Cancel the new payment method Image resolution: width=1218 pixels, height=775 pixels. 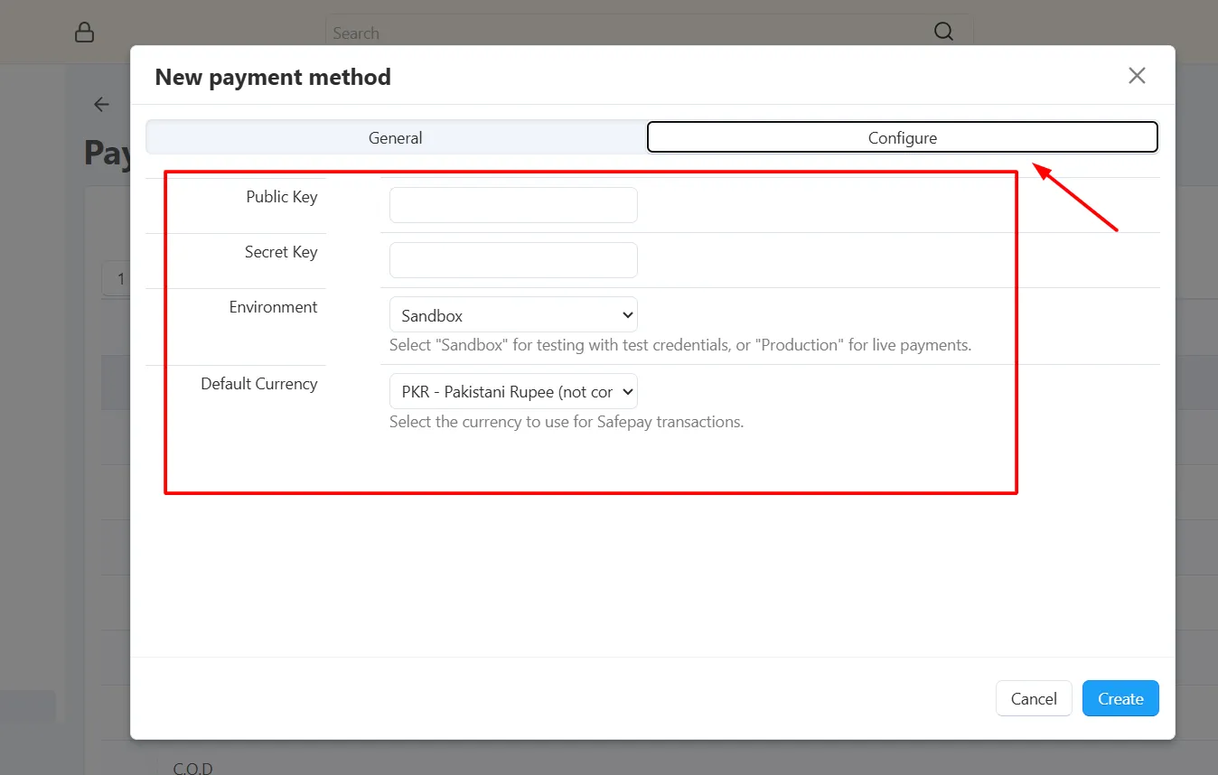[x=1034, y=698]
